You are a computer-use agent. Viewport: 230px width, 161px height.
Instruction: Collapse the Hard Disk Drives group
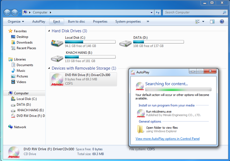[49, 31]
